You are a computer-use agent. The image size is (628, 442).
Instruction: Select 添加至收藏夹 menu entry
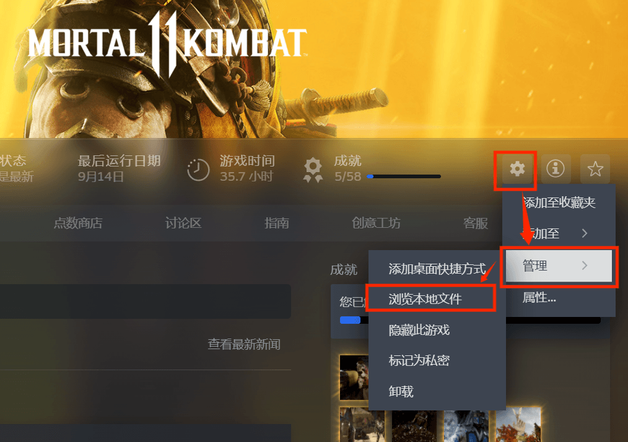pos(559,202)
